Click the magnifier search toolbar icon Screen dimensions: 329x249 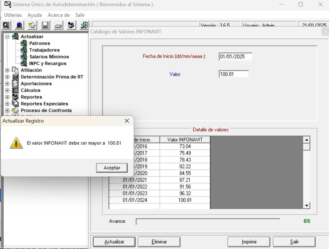[x=6, y=25]
